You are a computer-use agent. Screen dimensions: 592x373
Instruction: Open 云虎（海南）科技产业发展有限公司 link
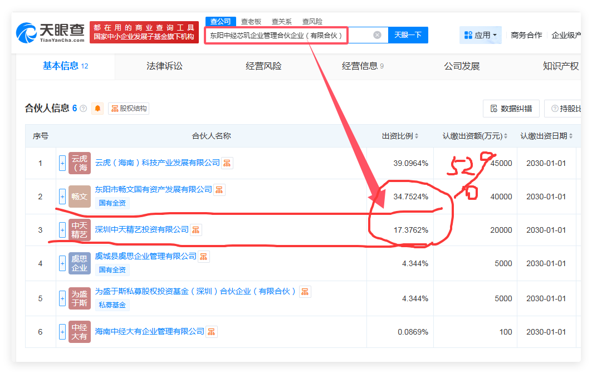157,163
